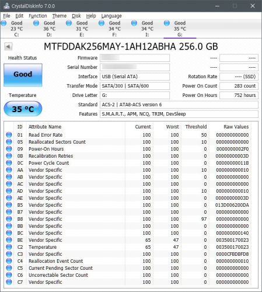Screen dimensions: 262x292
Task: Click the Raw Values column header
Action: point(236,127)
